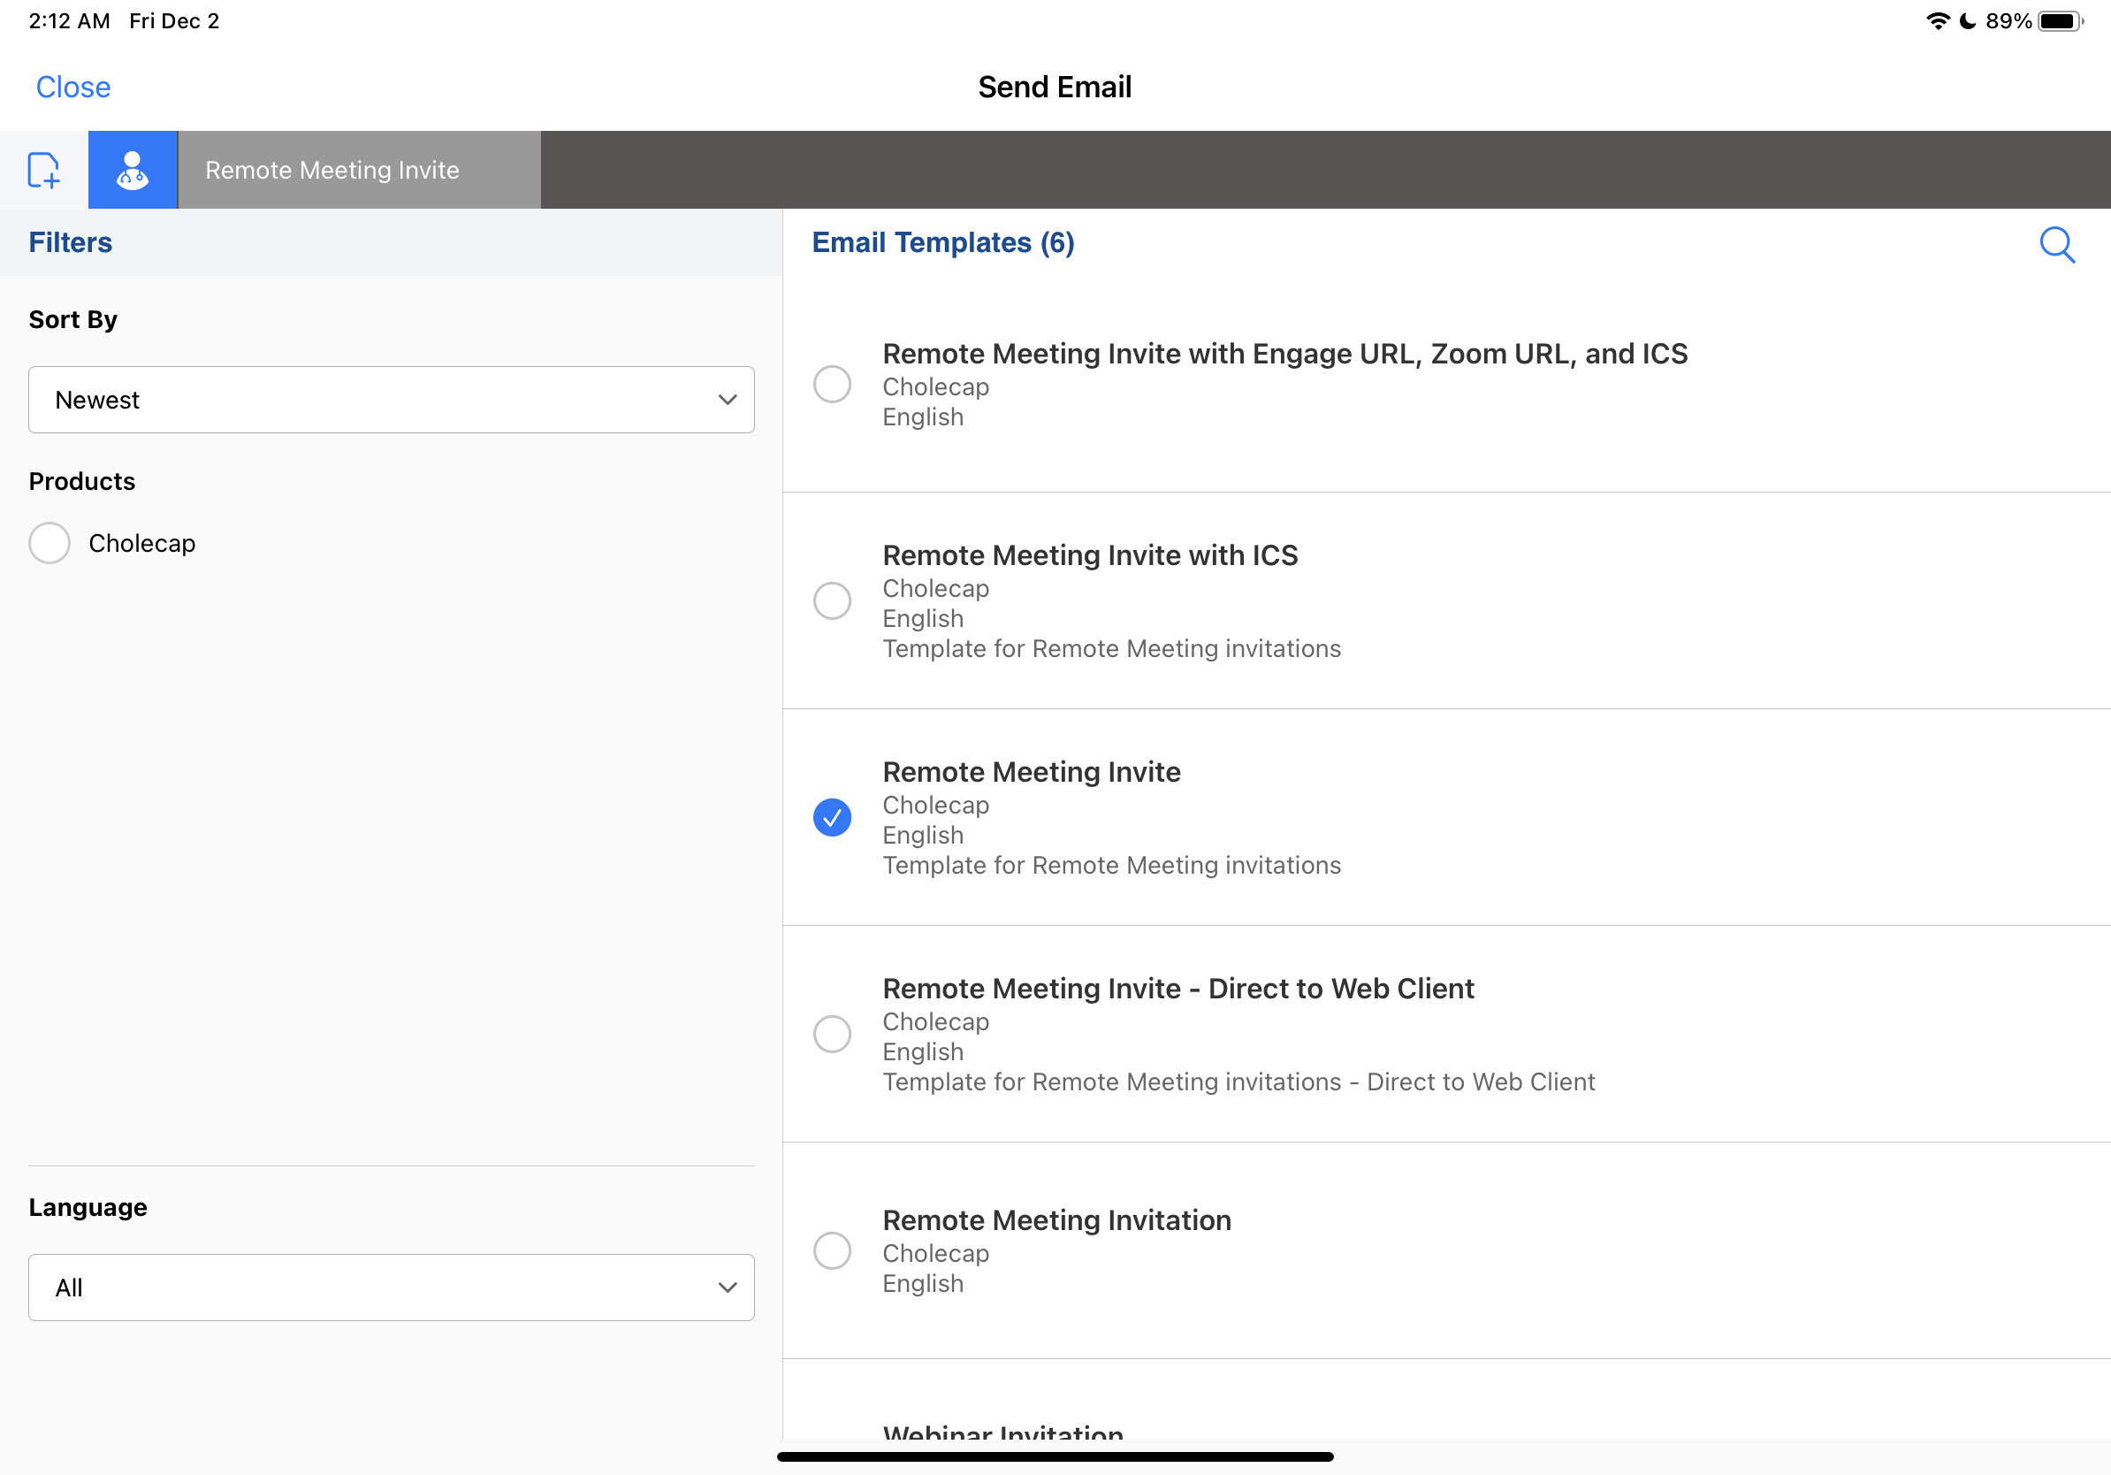Click the Language dropdown chevron arrow

(x=728, y=1288)
